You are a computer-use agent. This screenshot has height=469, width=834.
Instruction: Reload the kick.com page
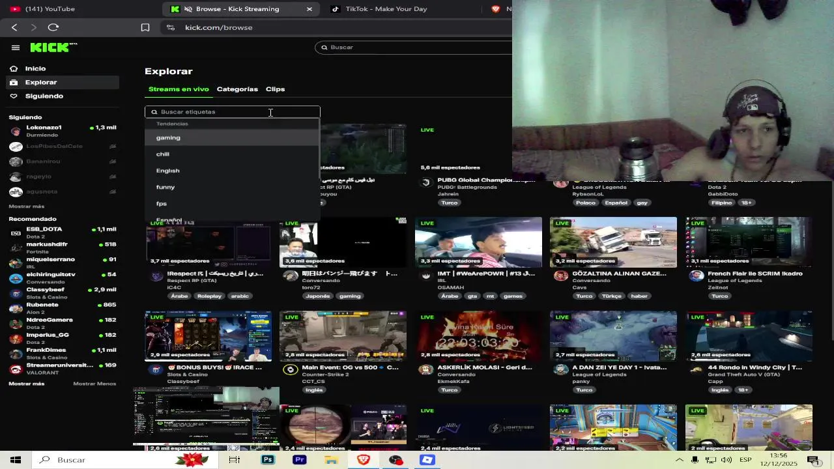(x=53, y=27)
